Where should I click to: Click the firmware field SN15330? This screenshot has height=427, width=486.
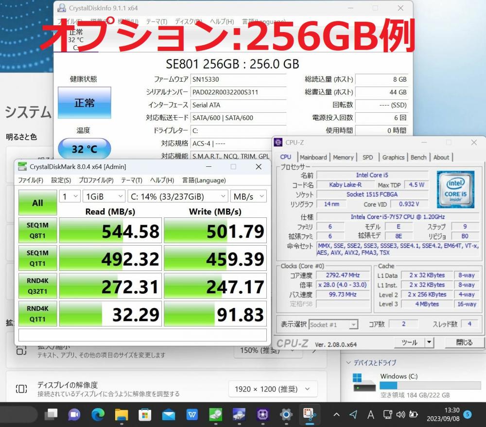[x=238, y=79]
